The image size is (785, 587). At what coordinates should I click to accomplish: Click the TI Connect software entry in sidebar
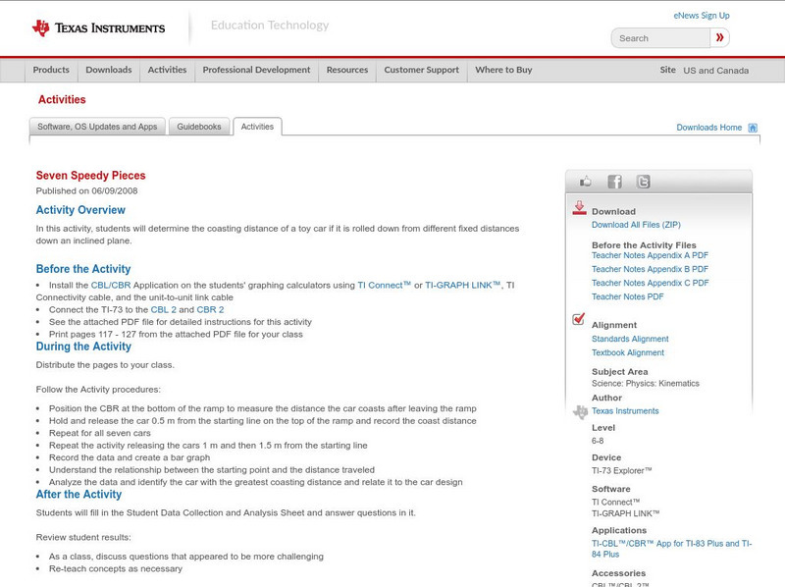[616, 503]
